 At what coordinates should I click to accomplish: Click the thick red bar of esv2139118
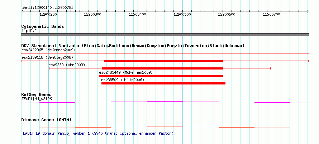click(x=163, y=61)
